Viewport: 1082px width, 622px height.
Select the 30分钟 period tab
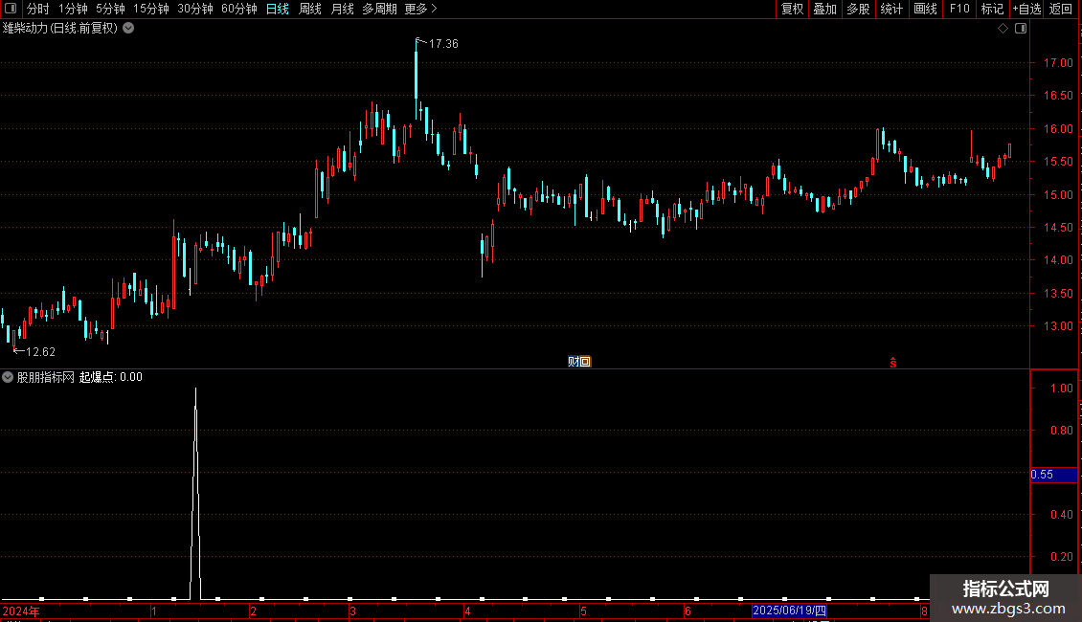[x=195, y=9]
